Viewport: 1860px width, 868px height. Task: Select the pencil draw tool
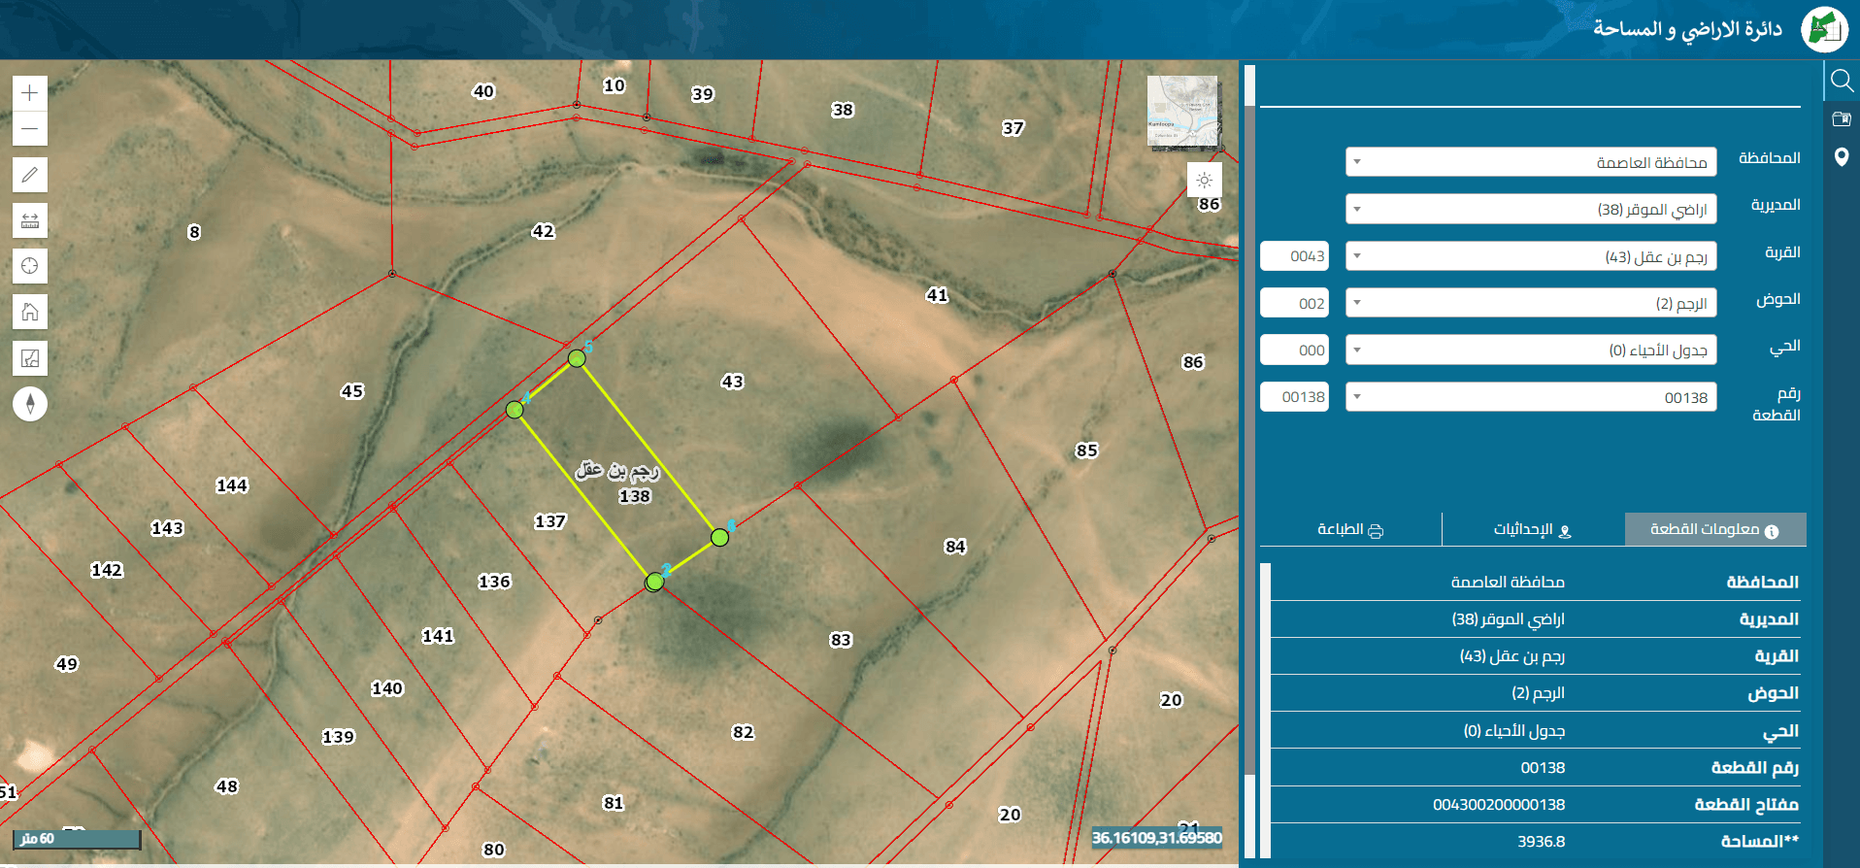click(30, 175)
